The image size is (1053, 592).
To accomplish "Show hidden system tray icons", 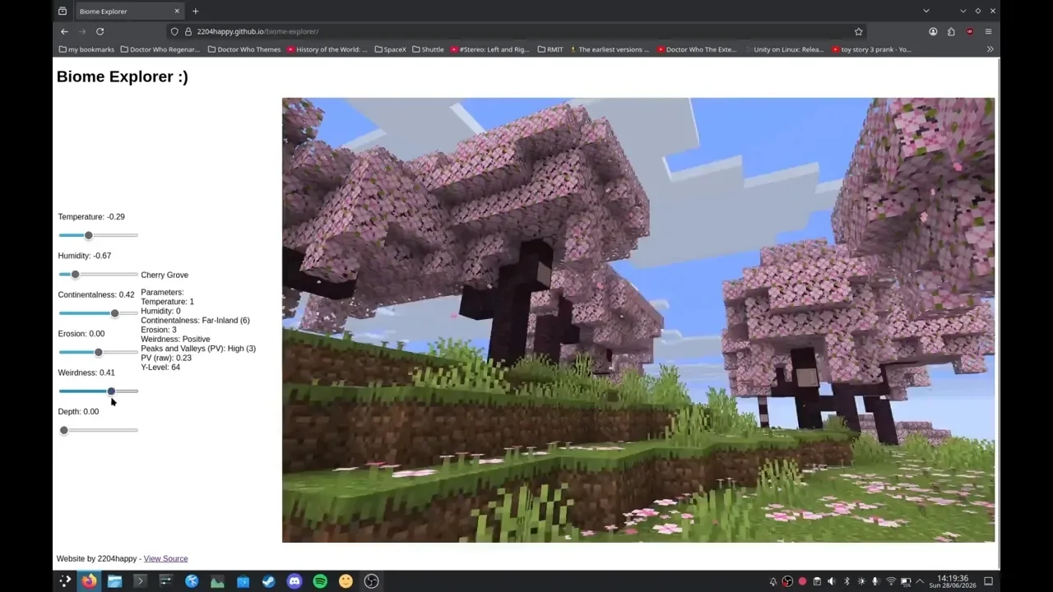I will pos(920,581).
